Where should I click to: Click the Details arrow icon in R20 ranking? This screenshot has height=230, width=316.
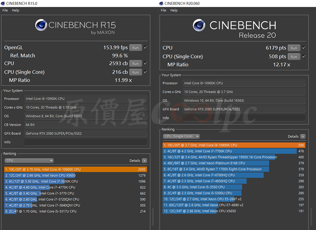[x=303, y=137]
